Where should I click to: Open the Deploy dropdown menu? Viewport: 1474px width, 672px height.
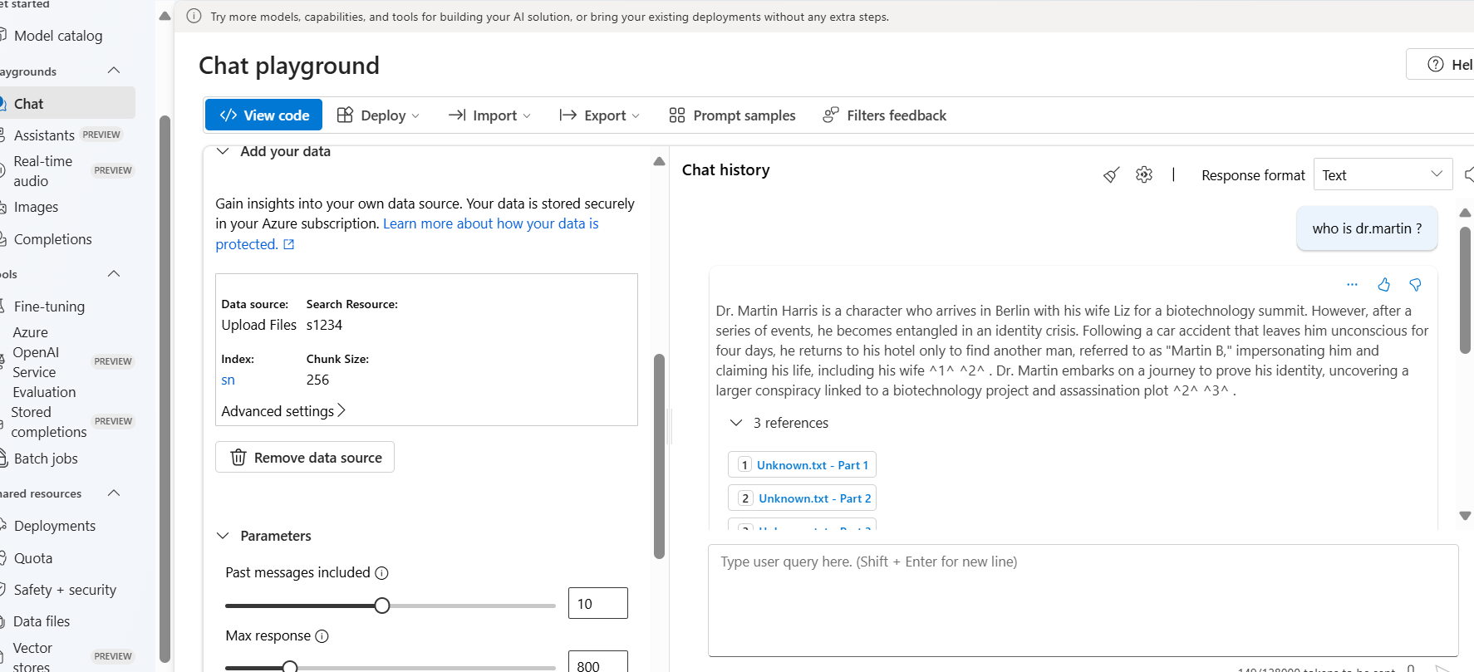[x=379, y=115]
